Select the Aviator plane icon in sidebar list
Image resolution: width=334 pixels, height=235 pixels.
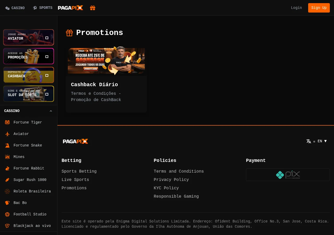[7, 134]
